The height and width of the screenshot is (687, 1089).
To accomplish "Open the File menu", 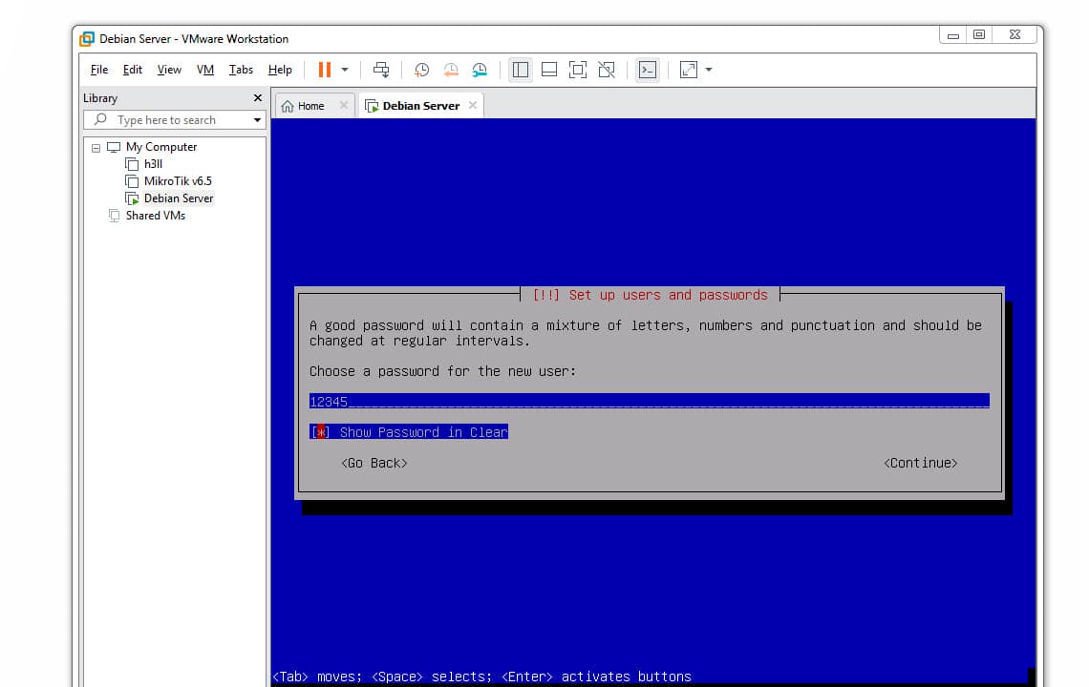I will point(99,70).
